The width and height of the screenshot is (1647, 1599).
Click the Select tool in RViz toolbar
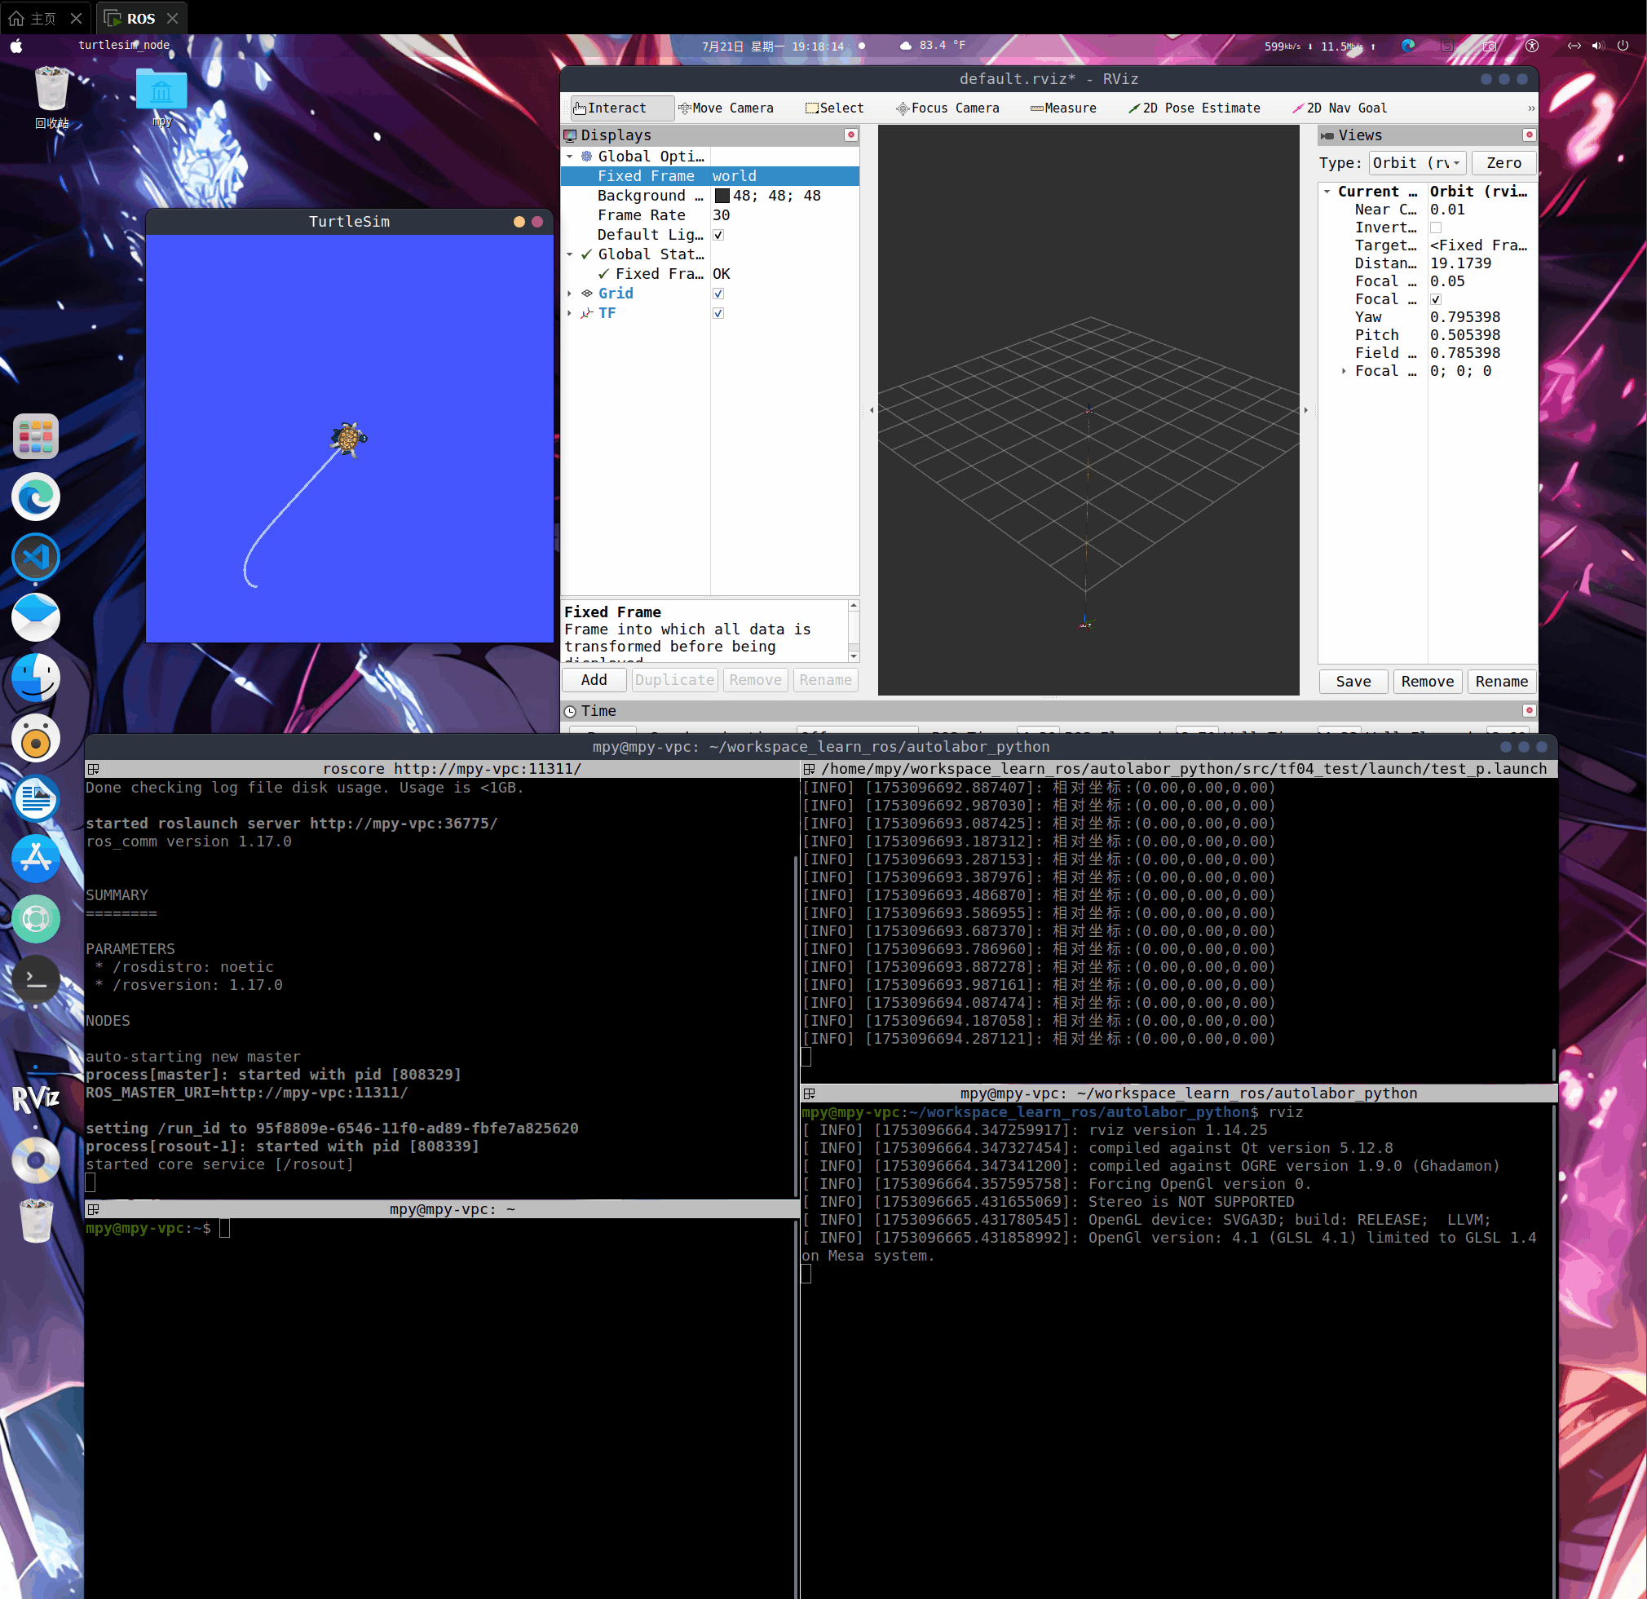[833, 108]
